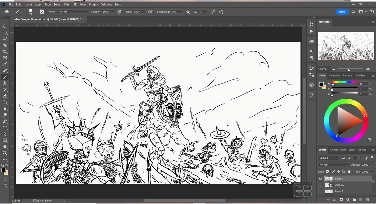Click the Navigator preview thumbnail
376x204 pixels.
point(346,46)
